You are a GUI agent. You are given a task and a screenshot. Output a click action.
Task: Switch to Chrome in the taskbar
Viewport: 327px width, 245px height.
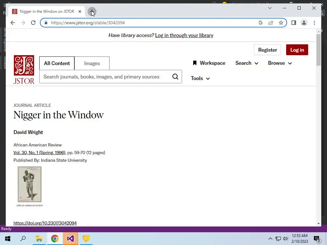(55, 239)
